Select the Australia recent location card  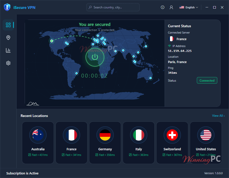(x=38, y=143)
